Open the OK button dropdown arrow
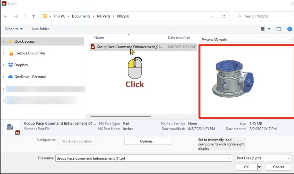 pos(259,167)
